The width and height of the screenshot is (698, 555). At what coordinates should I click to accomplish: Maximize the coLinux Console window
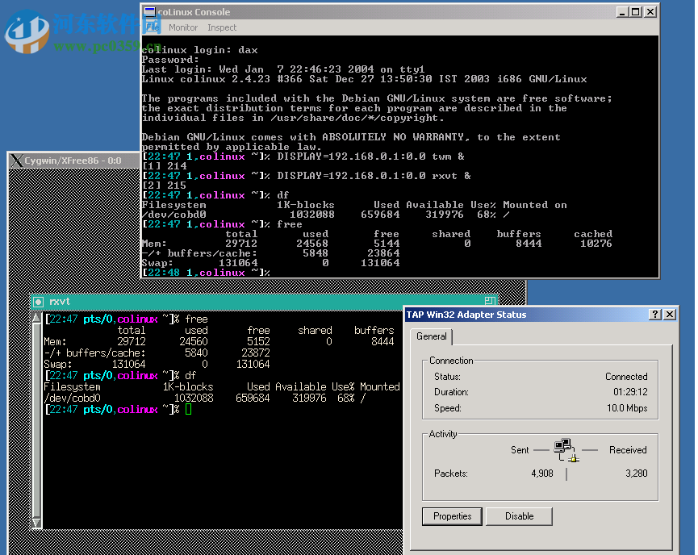[635, 12]
